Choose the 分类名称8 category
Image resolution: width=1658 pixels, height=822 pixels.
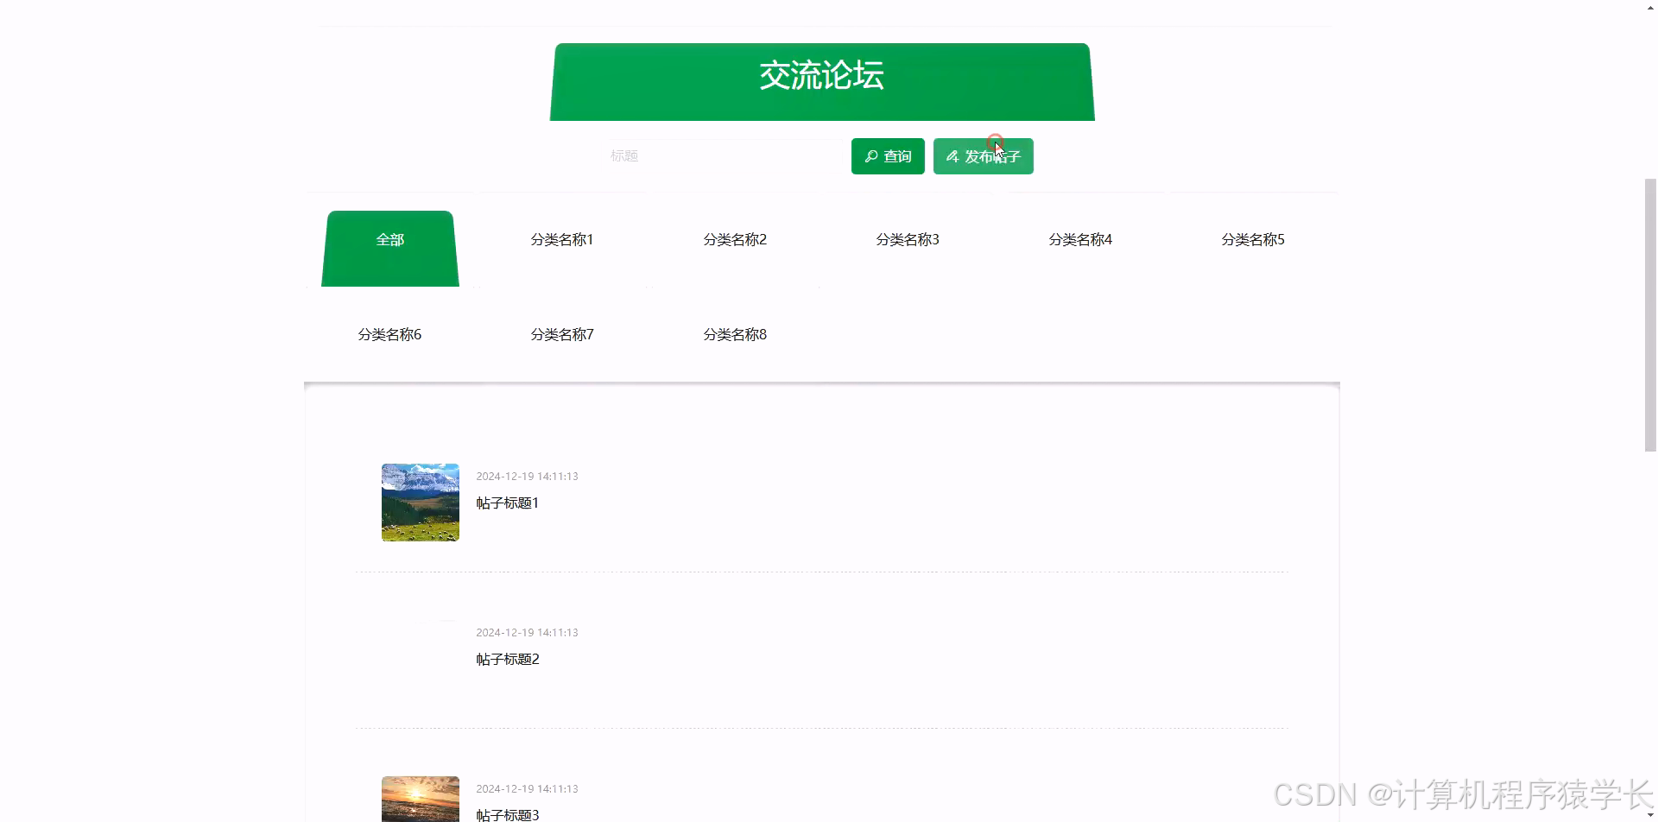pyautogui.click(x=735, y=334)
